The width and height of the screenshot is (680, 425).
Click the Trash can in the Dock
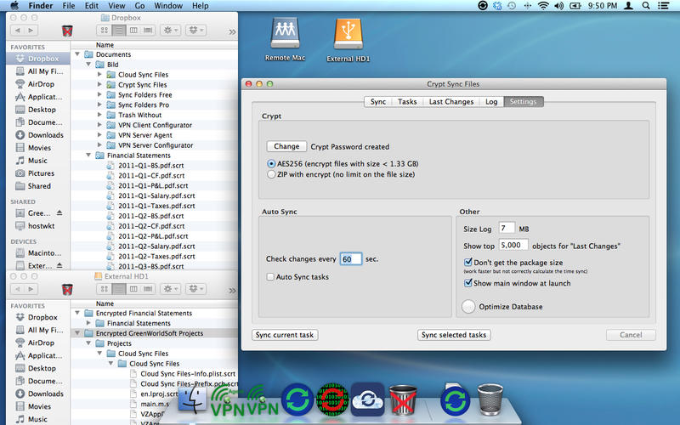490,399
